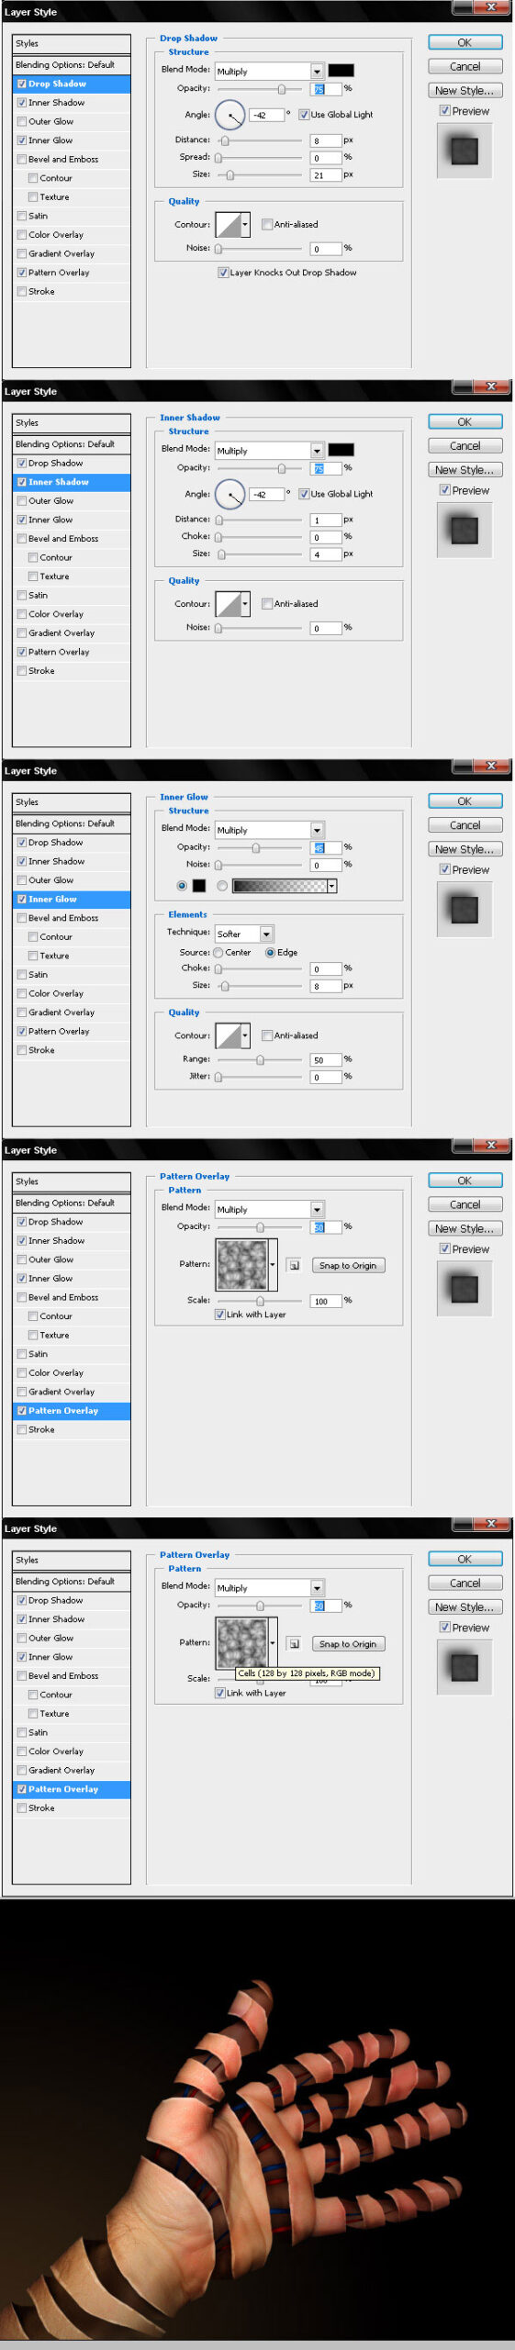The width and height of the screenshot is (515, 2350).
Task: Click Styles header in Inner Shadow dialog list
Action: coord(72,423)
